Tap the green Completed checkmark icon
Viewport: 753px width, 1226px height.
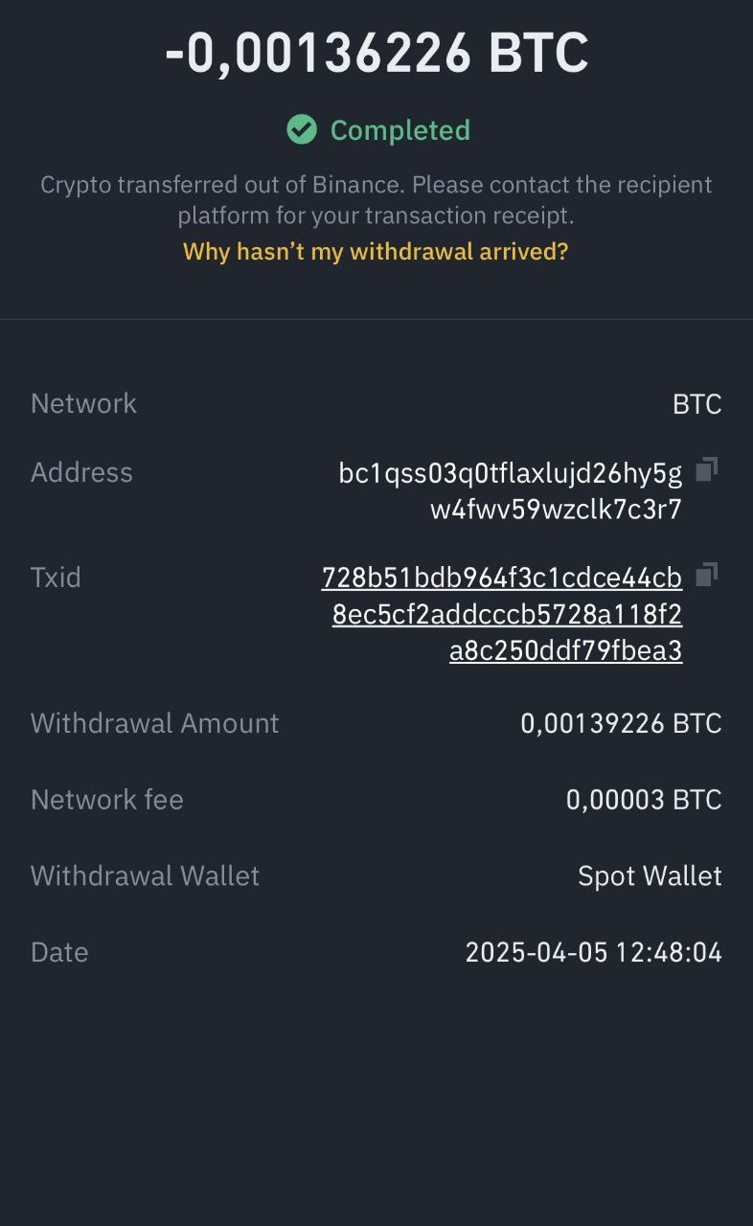point(302,129)
